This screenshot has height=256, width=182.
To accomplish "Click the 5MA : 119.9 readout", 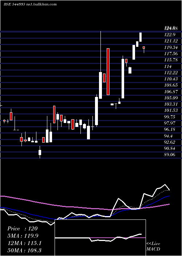I will coord(23,236).
